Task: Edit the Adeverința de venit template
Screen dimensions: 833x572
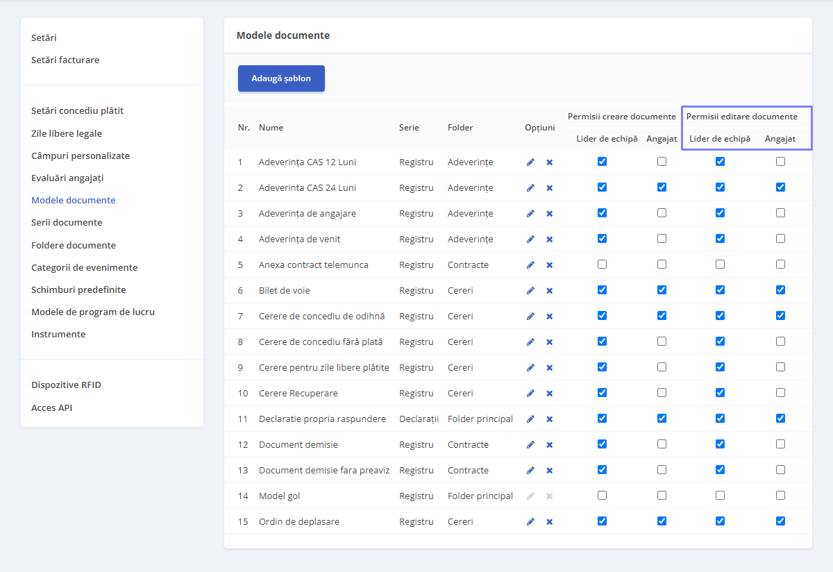Action: pyautogui.click(x=530, y=239)
